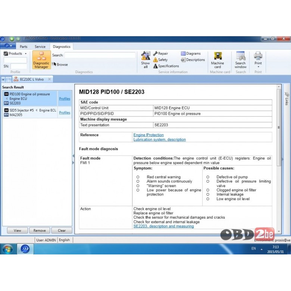Open the Machine card
This screenshot has width=291, height=291.
(218, 60)
